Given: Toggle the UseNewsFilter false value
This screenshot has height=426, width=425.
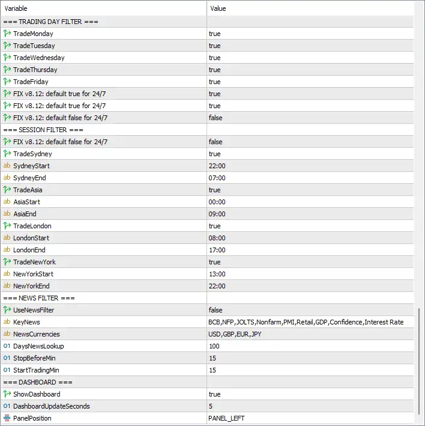Looking at the screenshot, I should 310,309.
